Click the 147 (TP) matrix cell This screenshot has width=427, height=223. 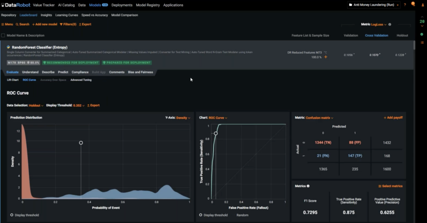tap(355, 156)
